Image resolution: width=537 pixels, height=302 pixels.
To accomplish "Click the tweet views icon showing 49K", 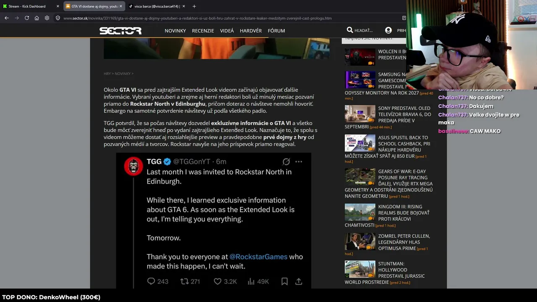I will click(251, 281).
